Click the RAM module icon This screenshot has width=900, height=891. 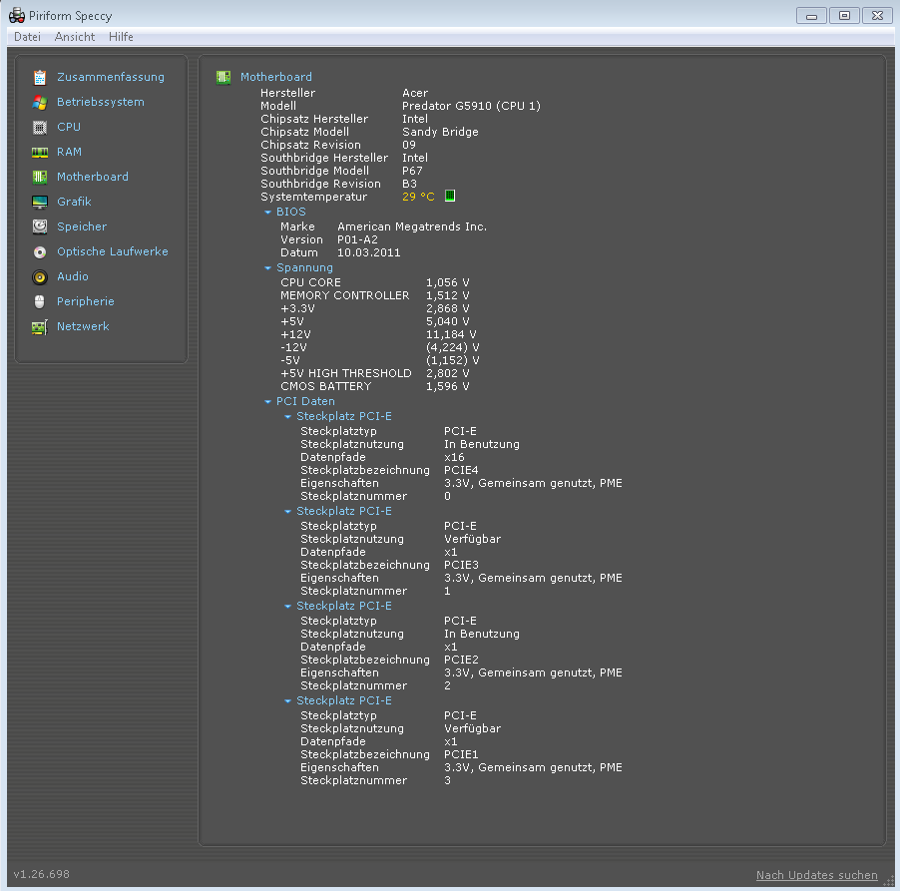pyautogui.click(x=40, y=152)
